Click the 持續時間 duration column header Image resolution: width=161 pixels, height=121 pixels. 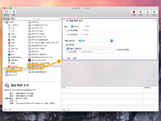151,88
